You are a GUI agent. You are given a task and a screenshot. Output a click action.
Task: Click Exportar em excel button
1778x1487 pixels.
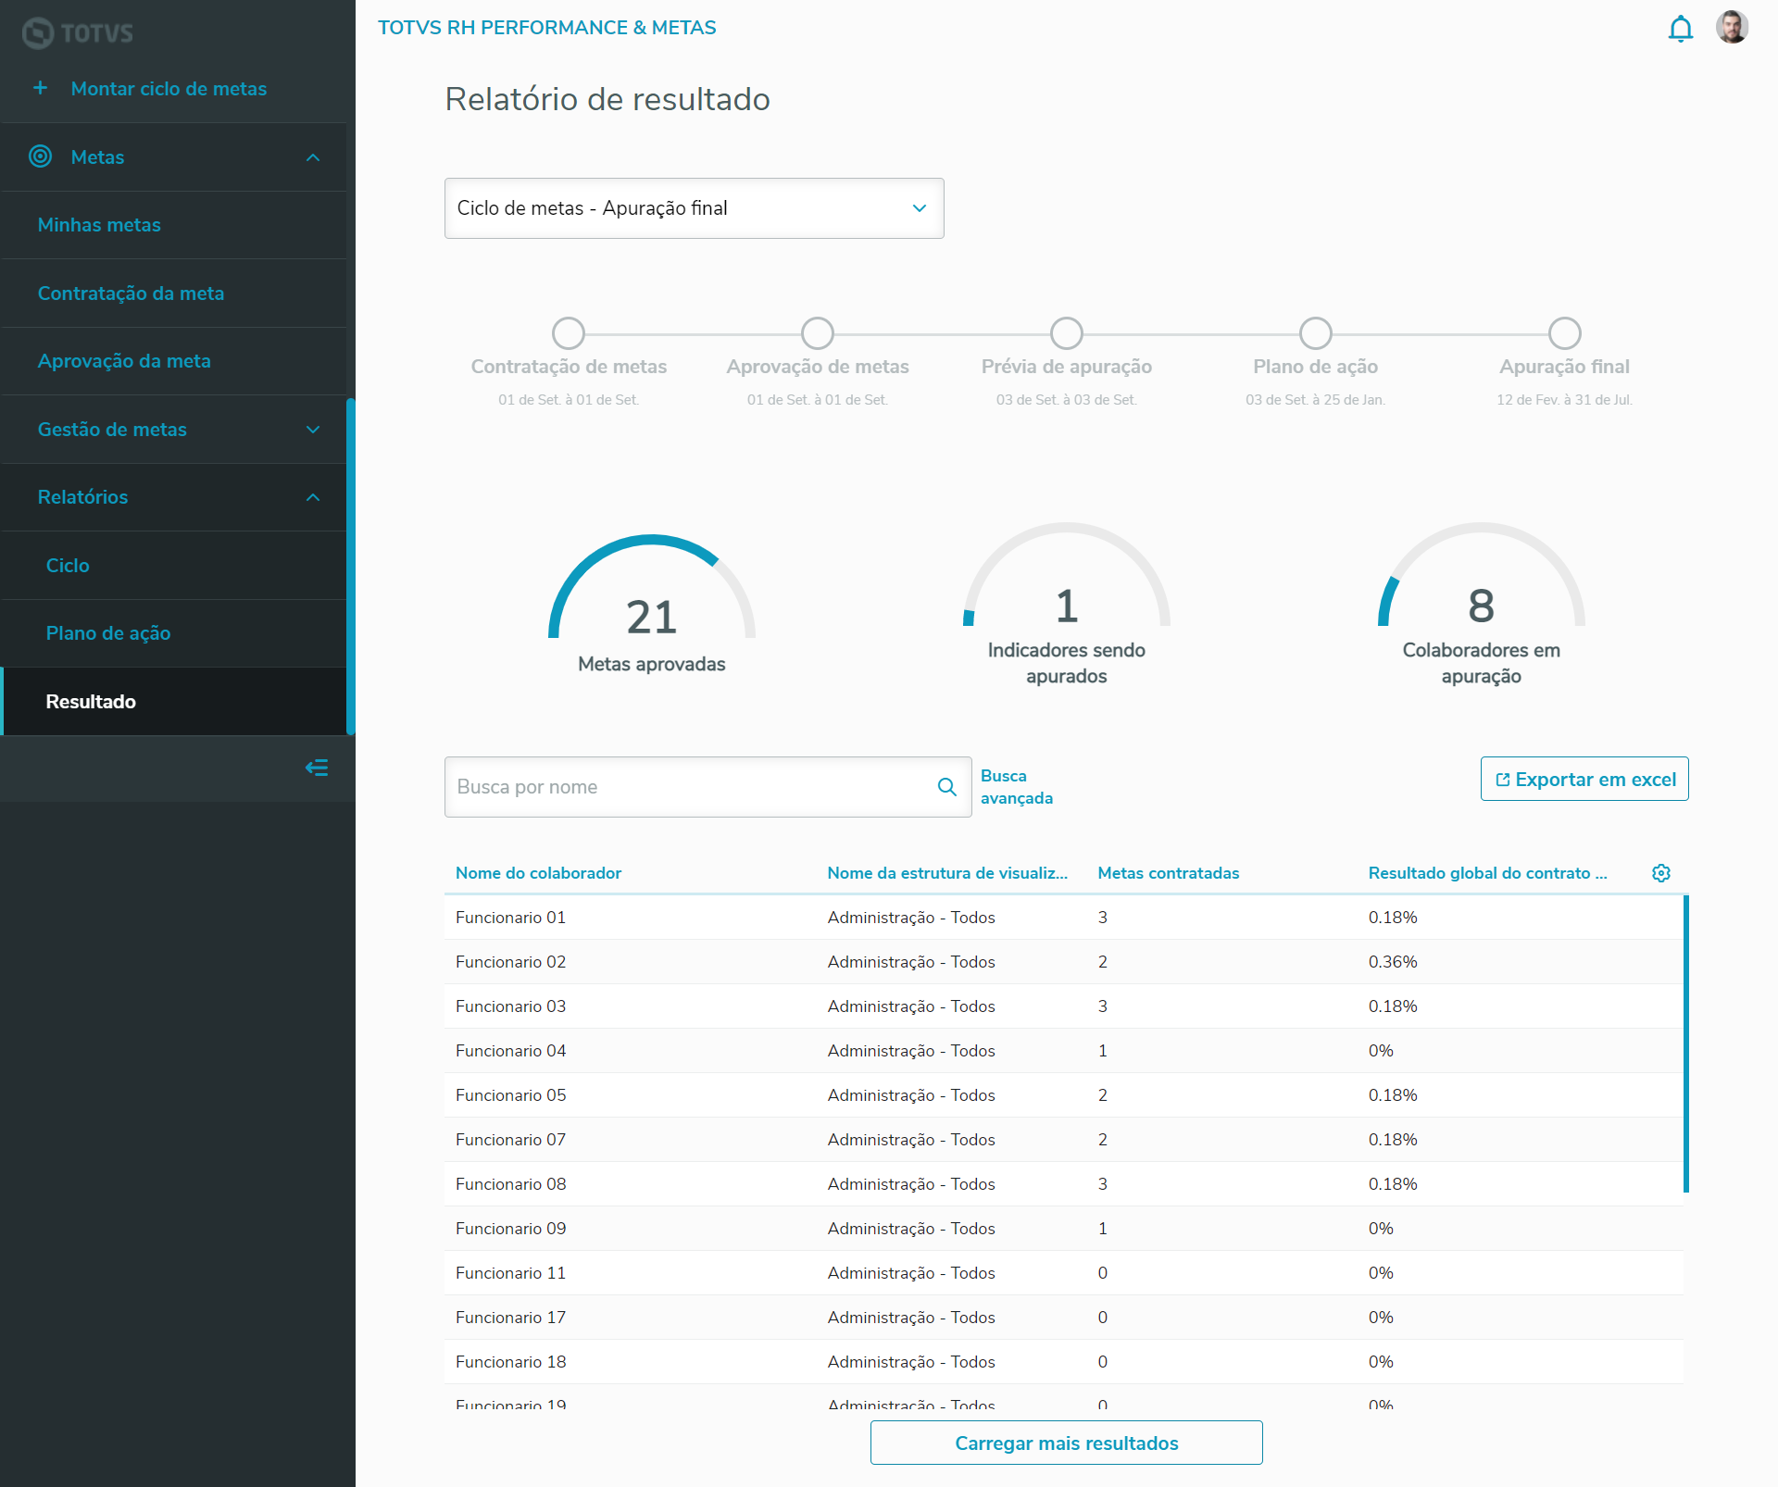pyautogui.click(x=1584, y=780)
